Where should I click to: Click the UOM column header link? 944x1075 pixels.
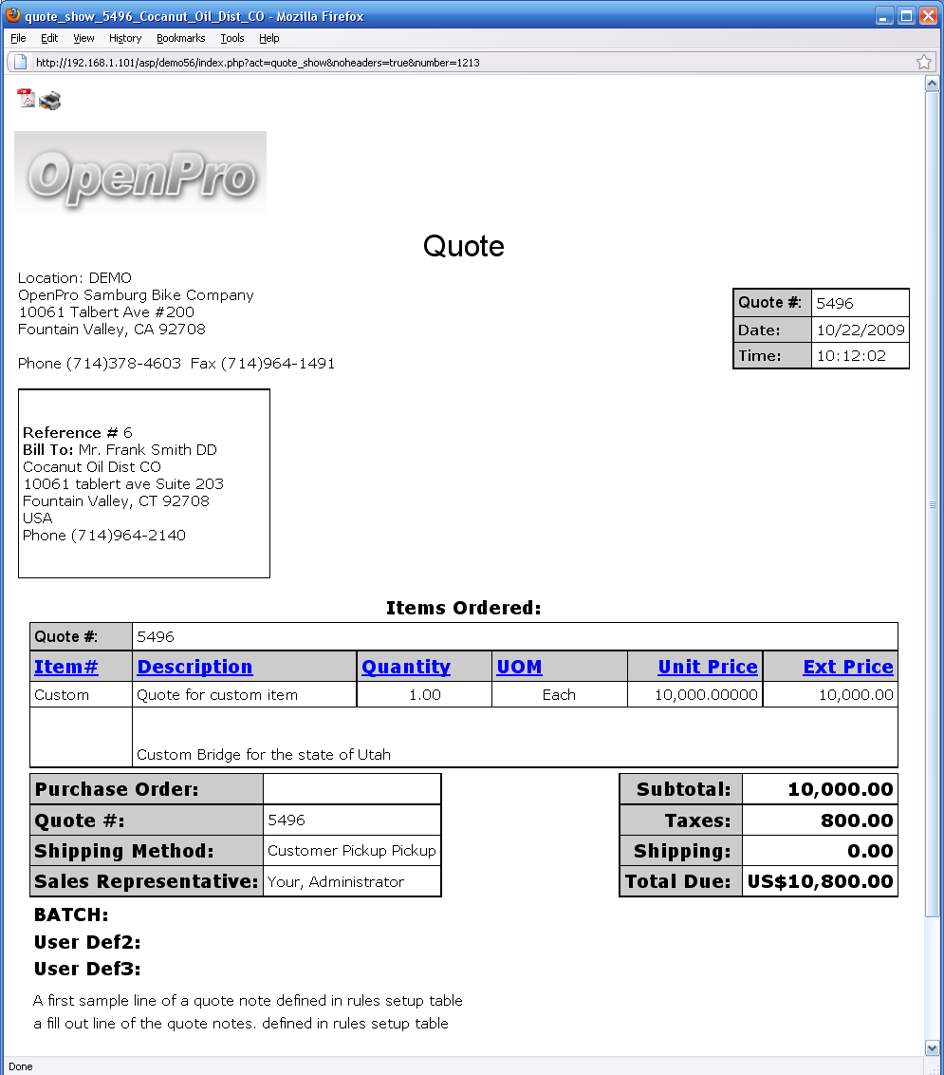click(519, 667)
